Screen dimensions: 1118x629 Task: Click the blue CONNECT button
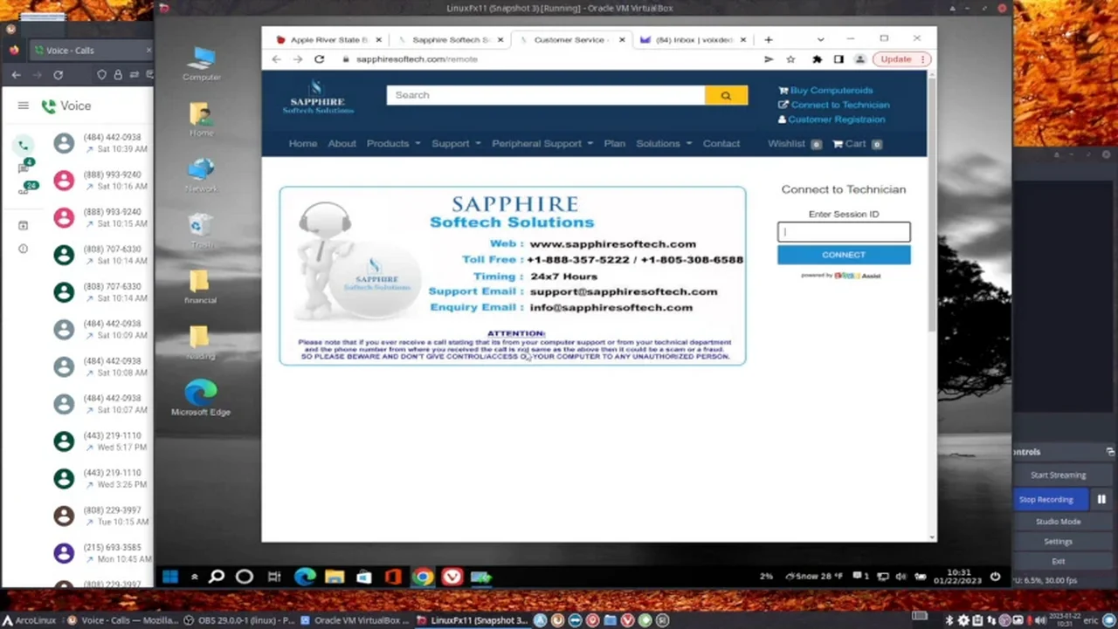pos(843,255)
